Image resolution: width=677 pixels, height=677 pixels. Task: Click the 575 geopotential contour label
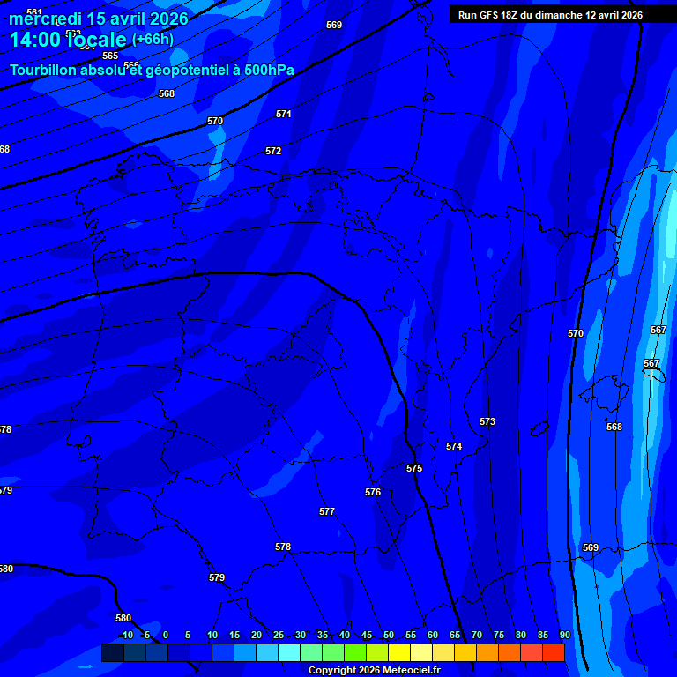pos(414,468)
